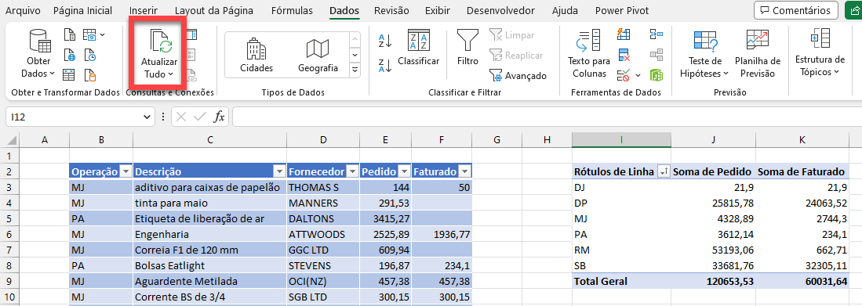Sort Z to A descending
This screenshot has height=306, width=862.
385,65
